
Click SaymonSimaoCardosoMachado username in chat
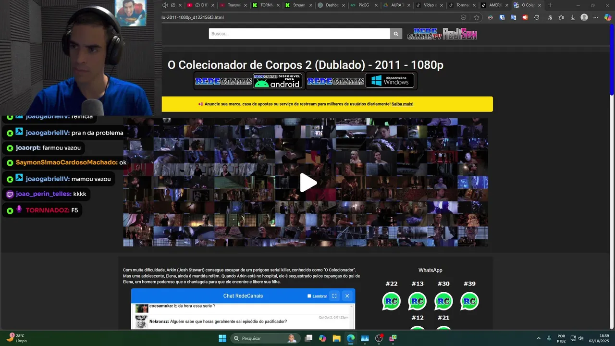coord(67,162)
